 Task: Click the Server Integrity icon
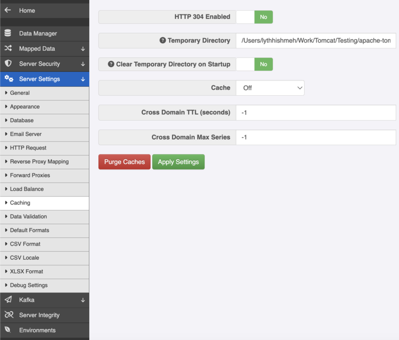click(x=9, y=315)
